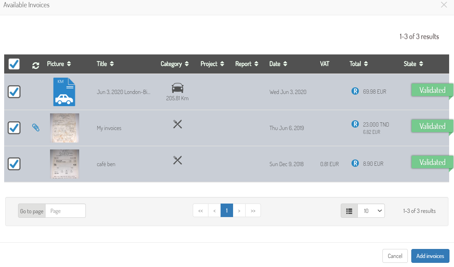This screenshot has height=267, width=454.
Task: Open the KM car document picture
Action: click(x=64, y=92)
